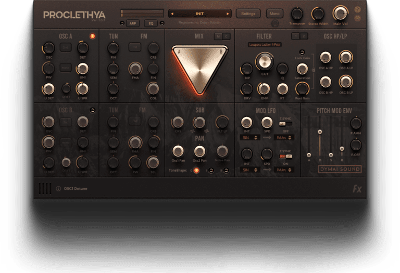Viewport: 400px width, 273px height.
Task: Click the sub FLT LP knob
Action: (222, 122)
